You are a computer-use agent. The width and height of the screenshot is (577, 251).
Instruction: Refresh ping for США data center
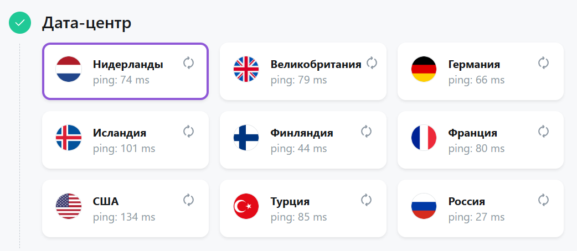tap(188, 200)
